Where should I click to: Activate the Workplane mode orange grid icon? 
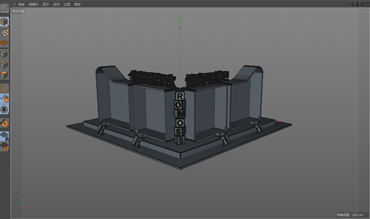tap(4, 43)
